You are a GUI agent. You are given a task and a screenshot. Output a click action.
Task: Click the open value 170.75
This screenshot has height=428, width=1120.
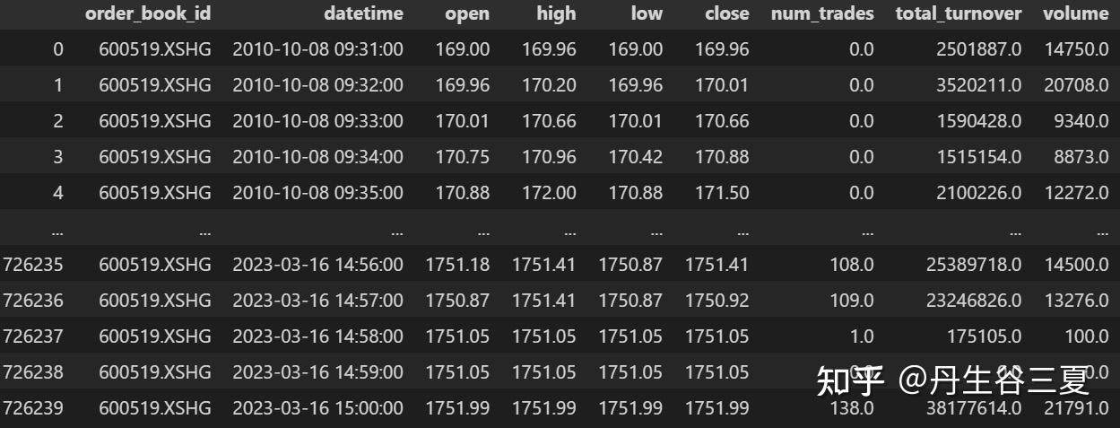coord(463,157)
